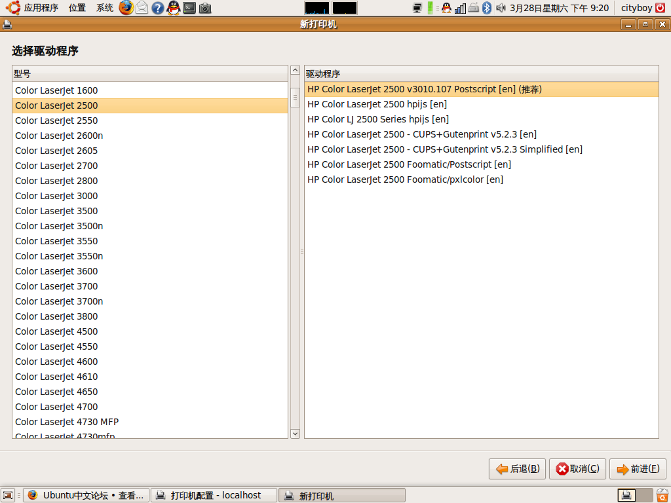Select model Color LaserJet 2550
Image resolution: width=671 pixels, height=503 pixels.
pyautogui.click(x=150, y=121)
